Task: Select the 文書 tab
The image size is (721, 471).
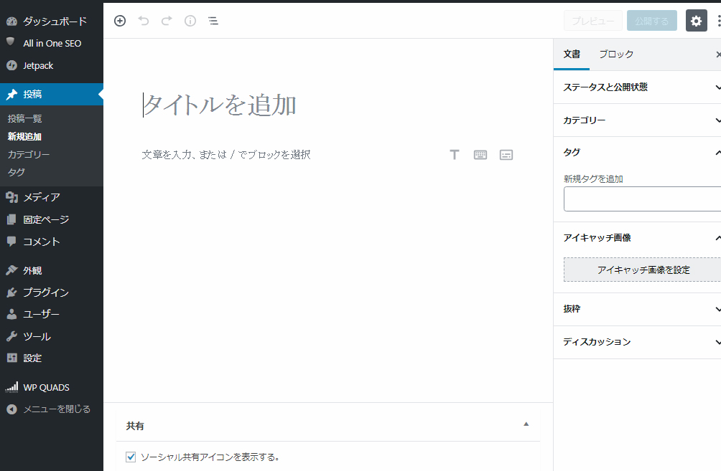Action: 572,54
